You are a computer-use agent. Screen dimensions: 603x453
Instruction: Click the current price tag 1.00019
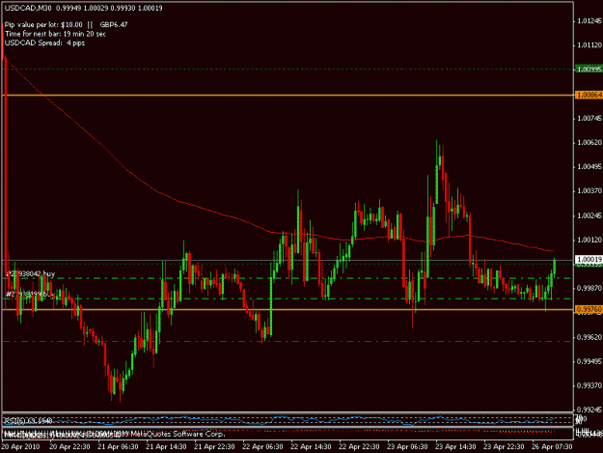(589, 260)
